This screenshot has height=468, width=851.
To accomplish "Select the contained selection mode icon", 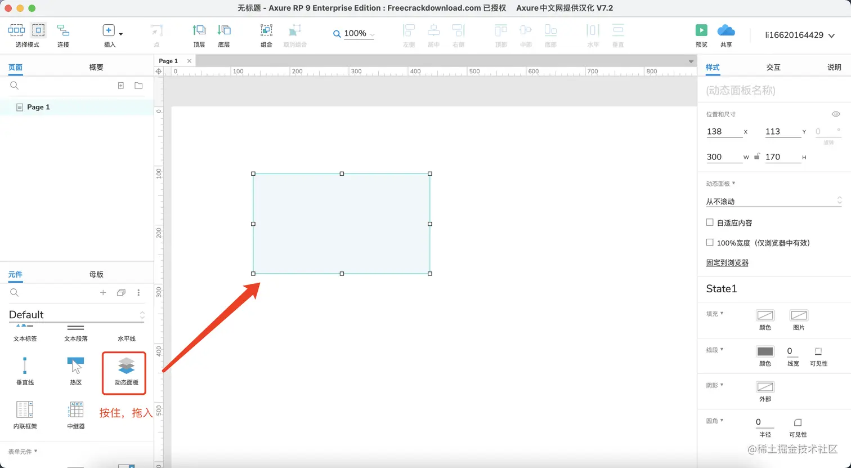I will click(38, 30).
